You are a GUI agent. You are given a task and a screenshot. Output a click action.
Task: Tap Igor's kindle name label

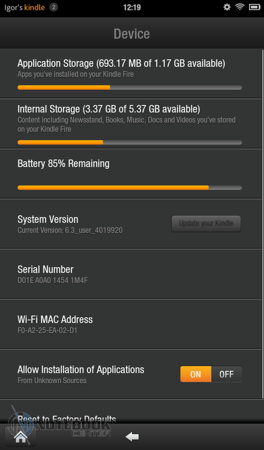(x=25, y=7)
